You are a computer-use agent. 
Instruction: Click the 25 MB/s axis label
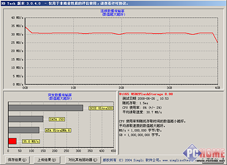point(17,43)
